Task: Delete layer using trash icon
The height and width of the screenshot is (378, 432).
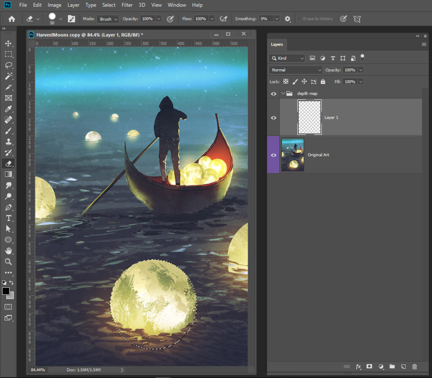Action: (x=415, y=367)
